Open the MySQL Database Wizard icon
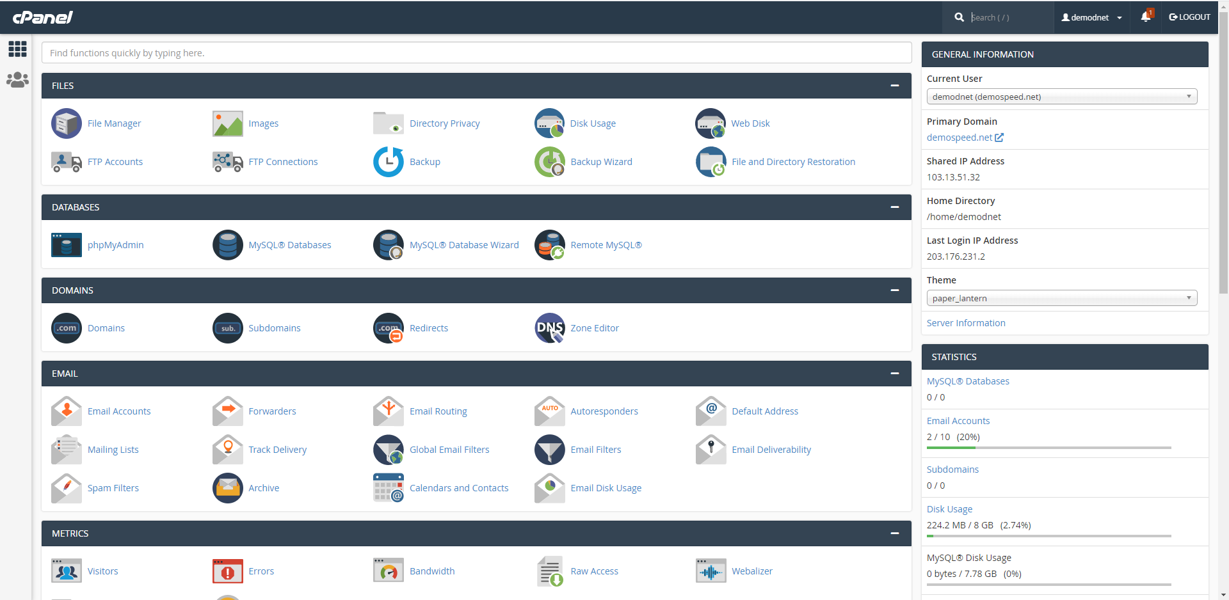This screenshot has height=600, width=1229. [389, 245]
